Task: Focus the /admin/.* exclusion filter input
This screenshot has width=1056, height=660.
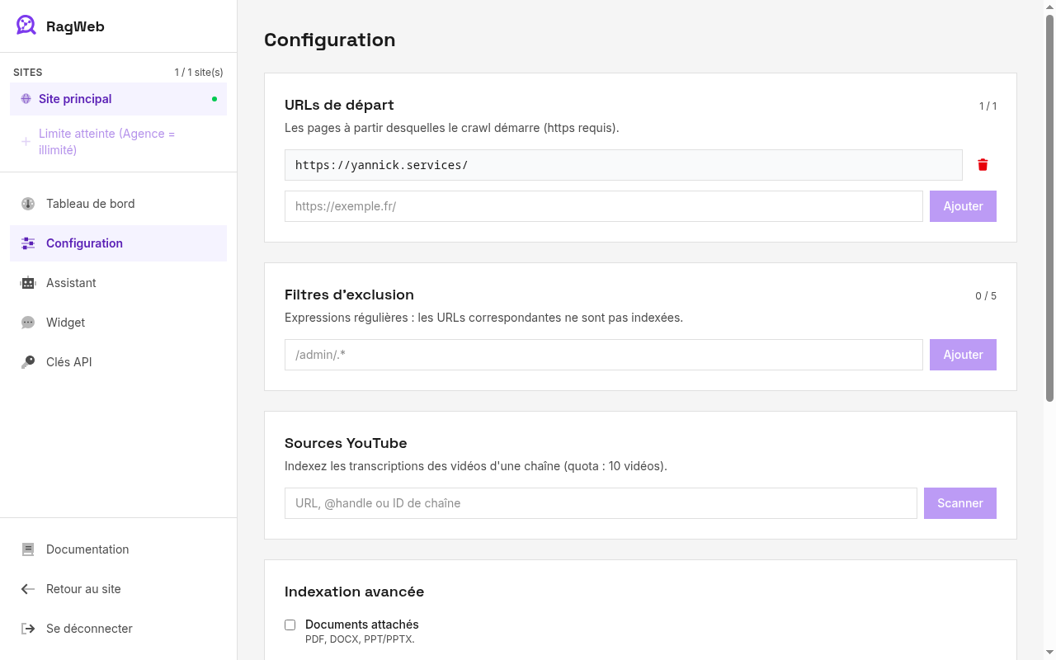Action: click(x=604, y=355)
